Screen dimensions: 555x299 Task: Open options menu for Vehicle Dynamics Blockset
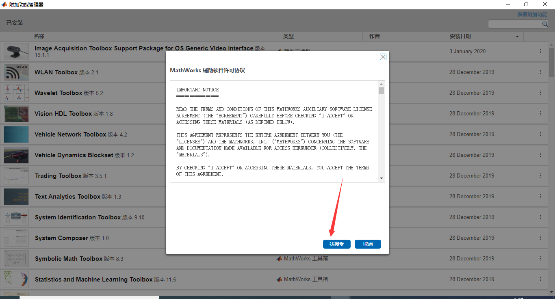click(541, 155)
